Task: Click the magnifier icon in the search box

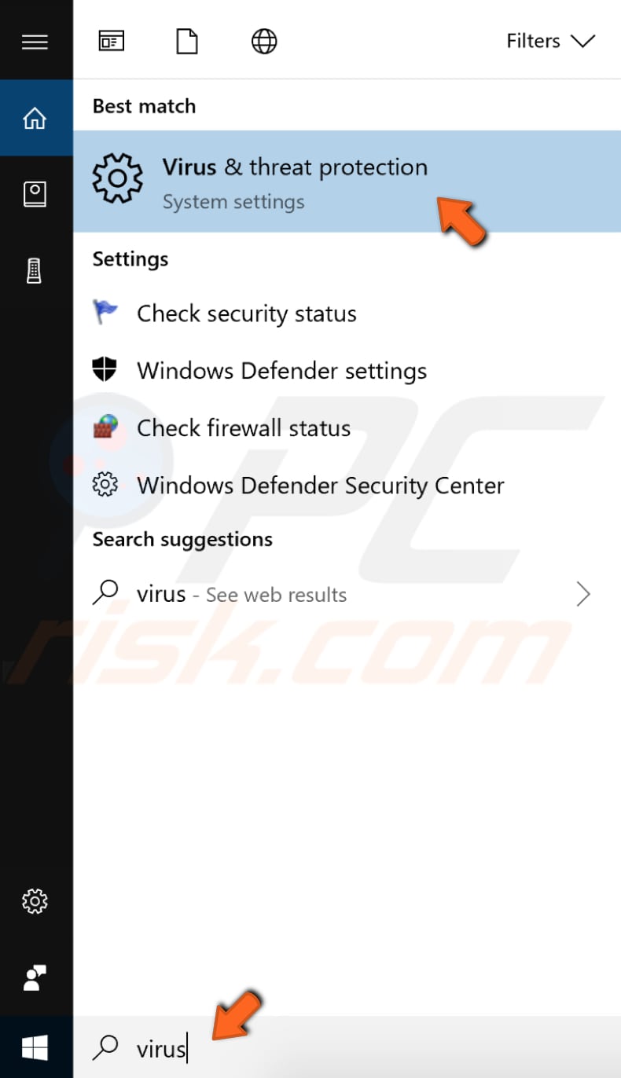Action: (x=105, y=1048)
